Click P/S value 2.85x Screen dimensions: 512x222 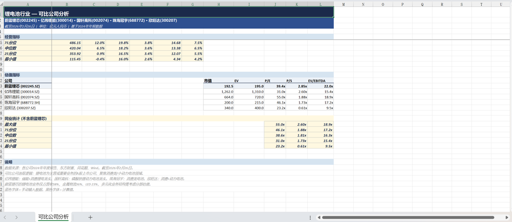tap(297, 86)
